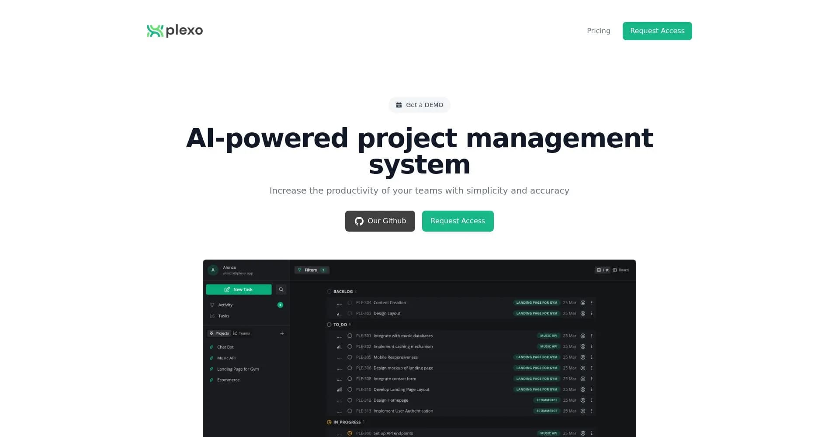Collapse the TO_DO group header
Image resolution: width=839 pixels, height=437 pixels.
coord(340,325)
